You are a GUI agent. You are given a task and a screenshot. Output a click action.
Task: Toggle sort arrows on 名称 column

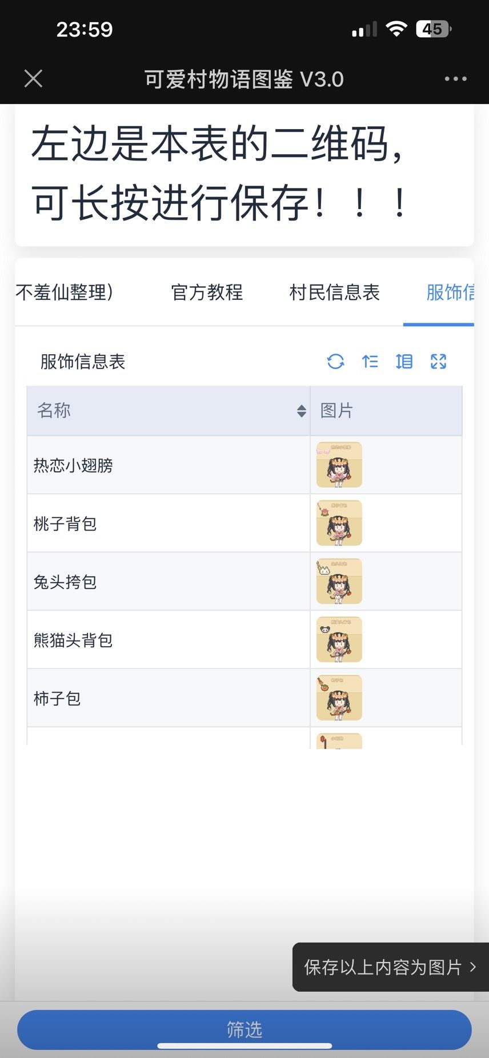click(x=302, y=411)
